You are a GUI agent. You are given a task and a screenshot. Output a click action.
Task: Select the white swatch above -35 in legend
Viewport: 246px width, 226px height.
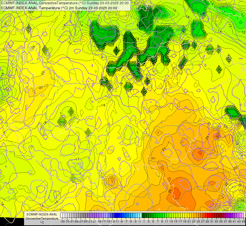point(62,215)
